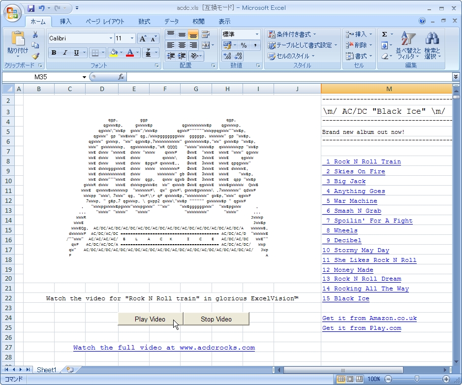Decrease decimal places

coord(238,56)
